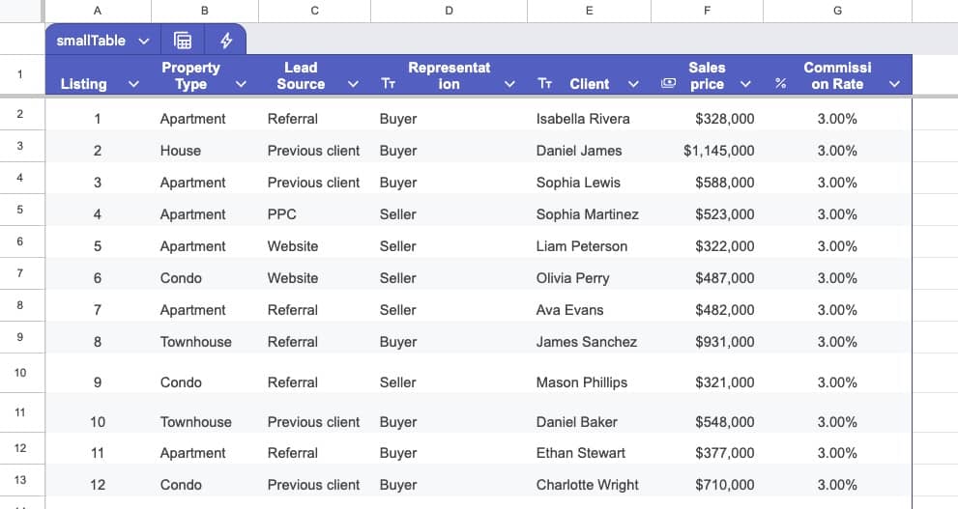Click the text type icon in Representation header

pos(389,84)
